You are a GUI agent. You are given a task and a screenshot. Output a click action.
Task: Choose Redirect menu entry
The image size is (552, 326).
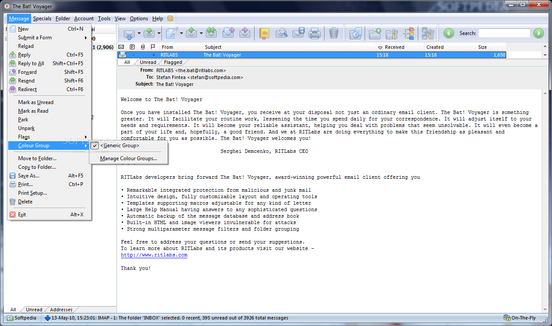pos(49,89)
